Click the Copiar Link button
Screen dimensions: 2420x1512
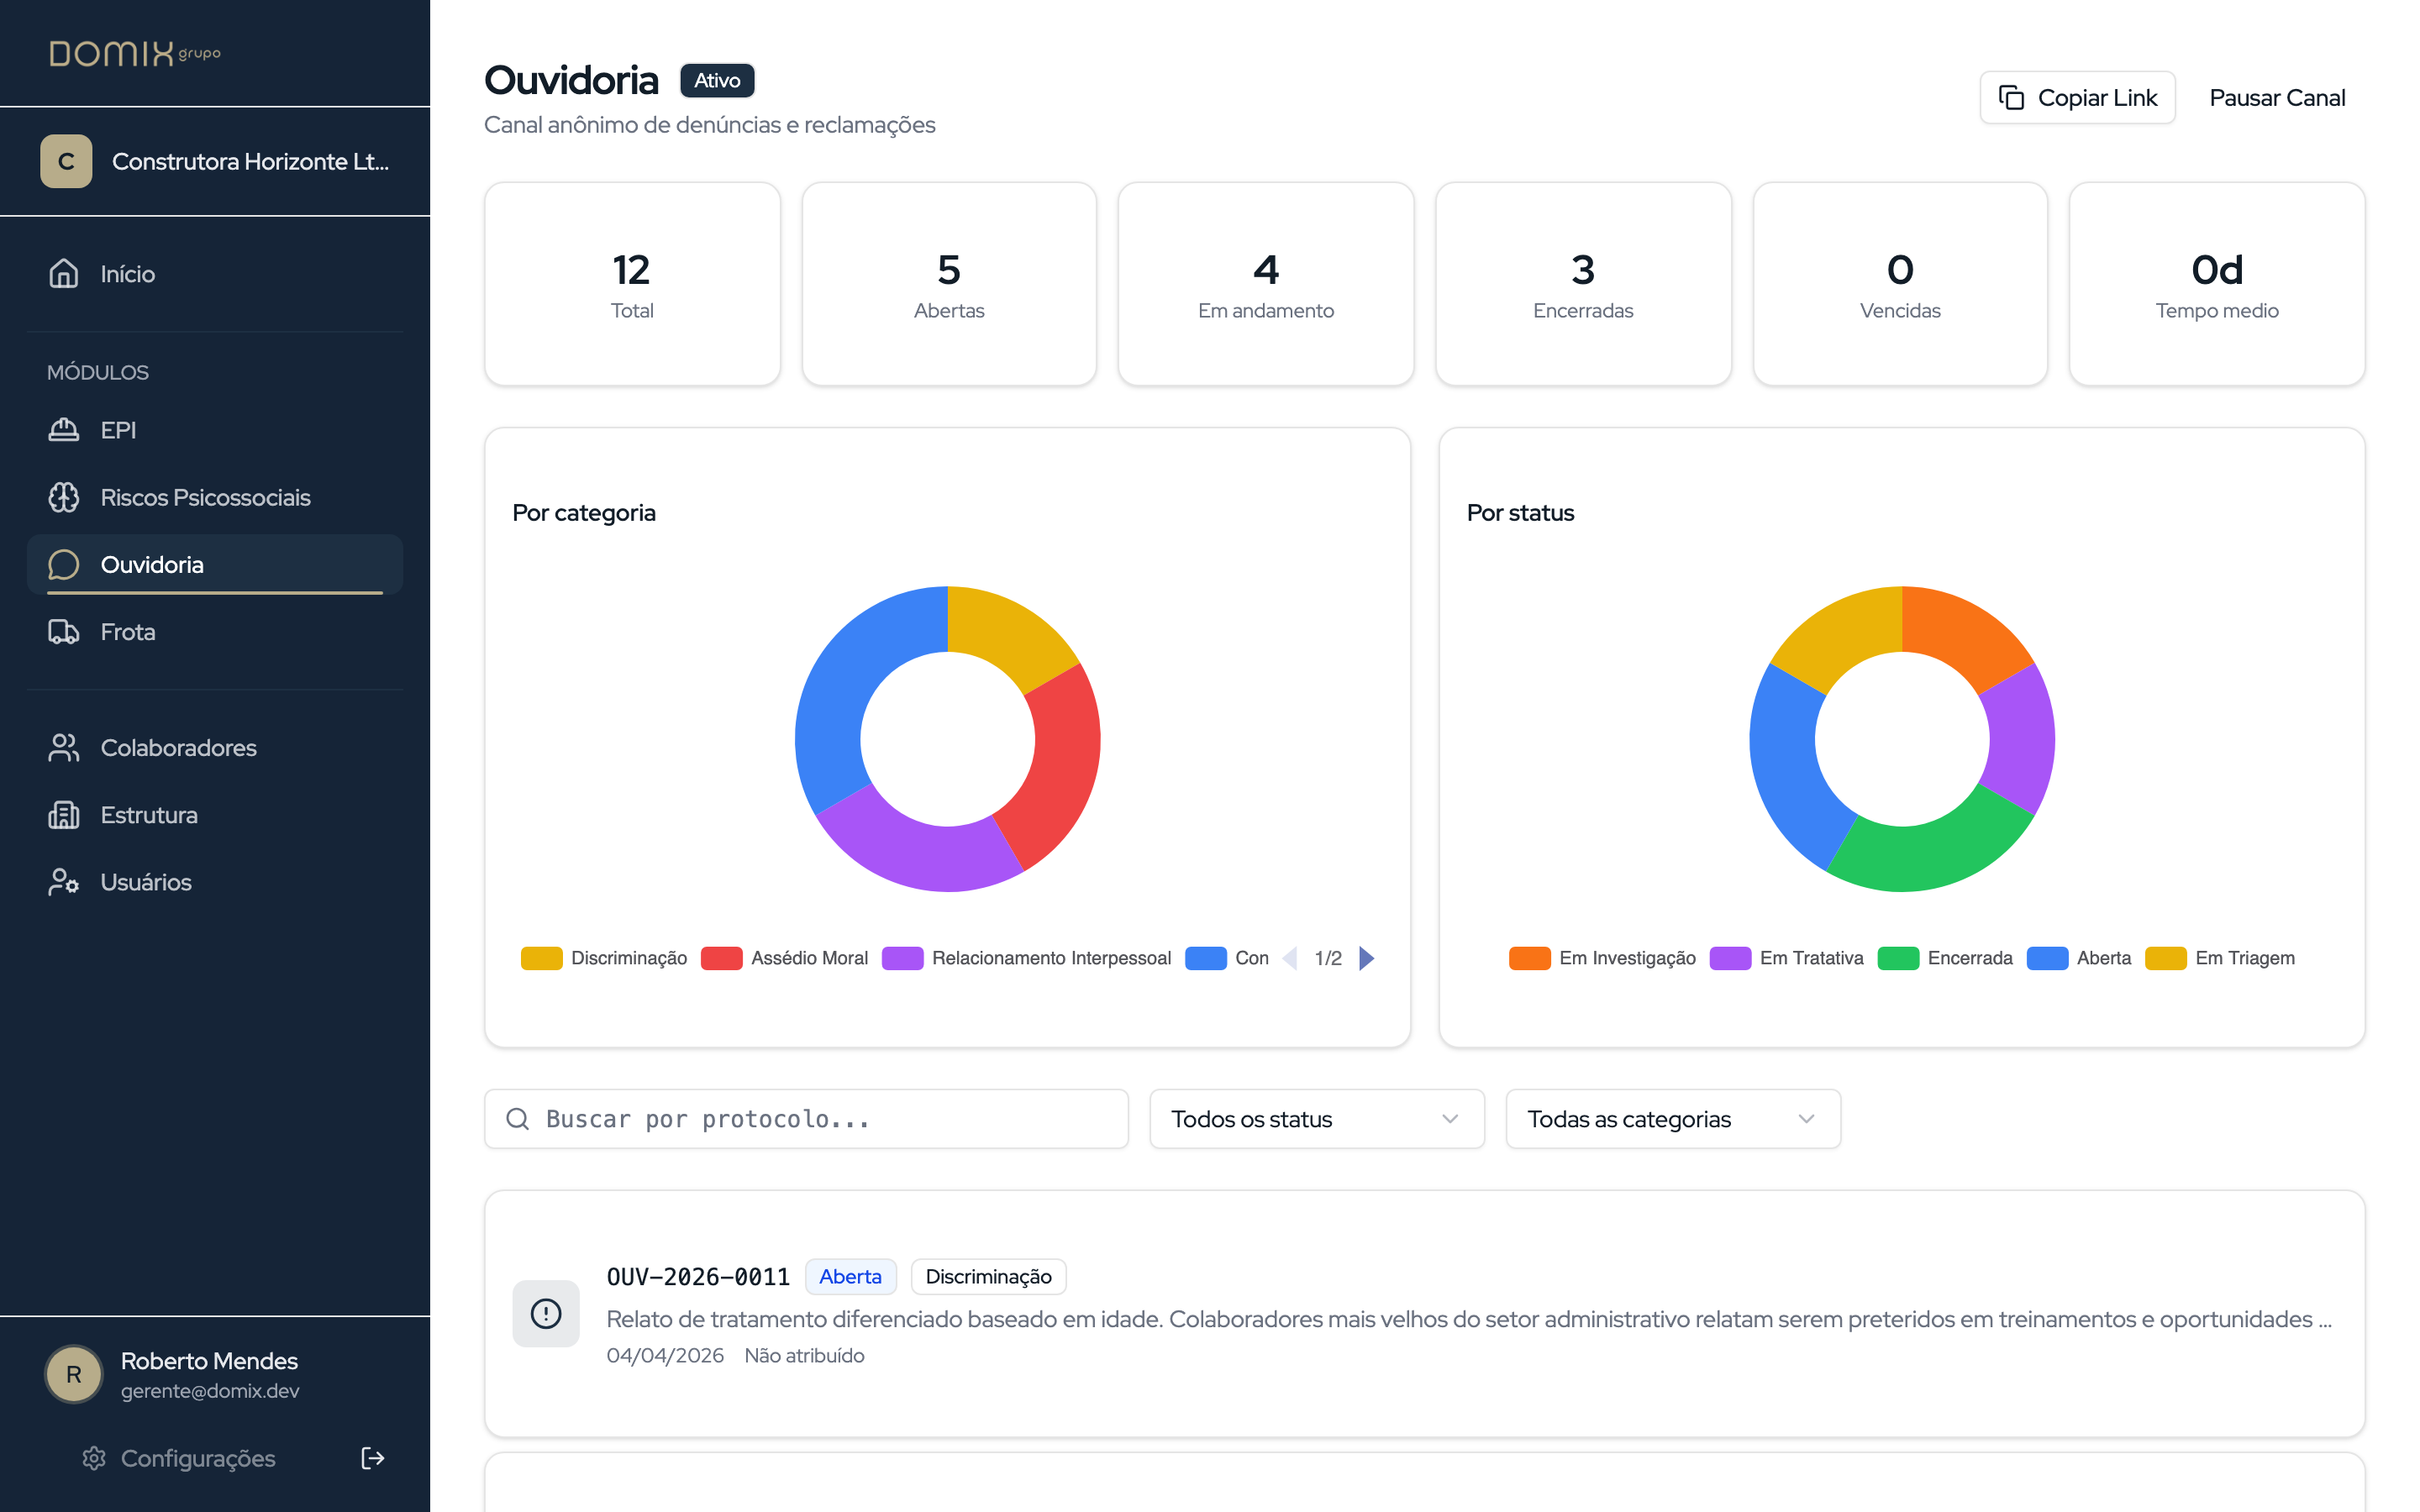2077,98
